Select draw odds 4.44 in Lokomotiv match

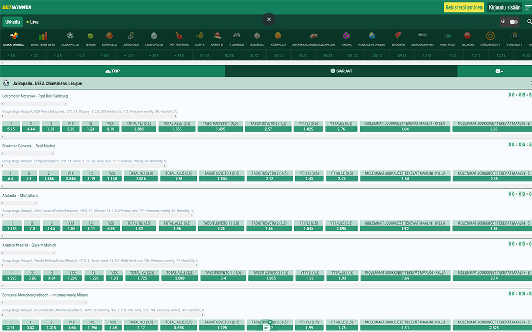[x=31, y=126]
